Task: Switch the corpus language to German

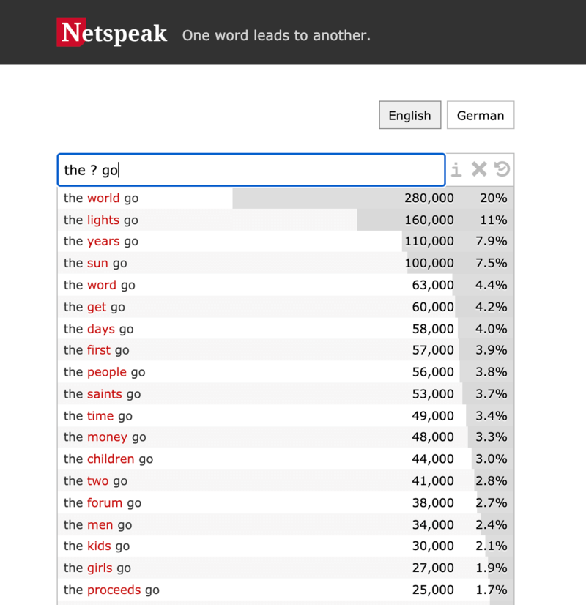Action: point(480,115)
